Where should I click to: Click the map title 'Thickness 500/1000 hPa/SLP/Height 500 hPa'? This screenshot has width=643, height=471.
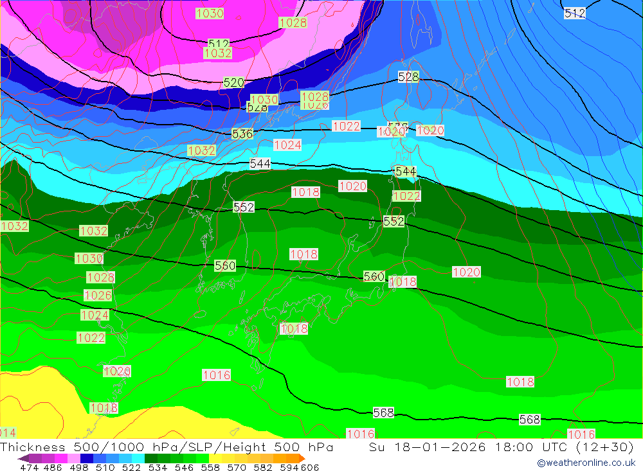(167, 447)
